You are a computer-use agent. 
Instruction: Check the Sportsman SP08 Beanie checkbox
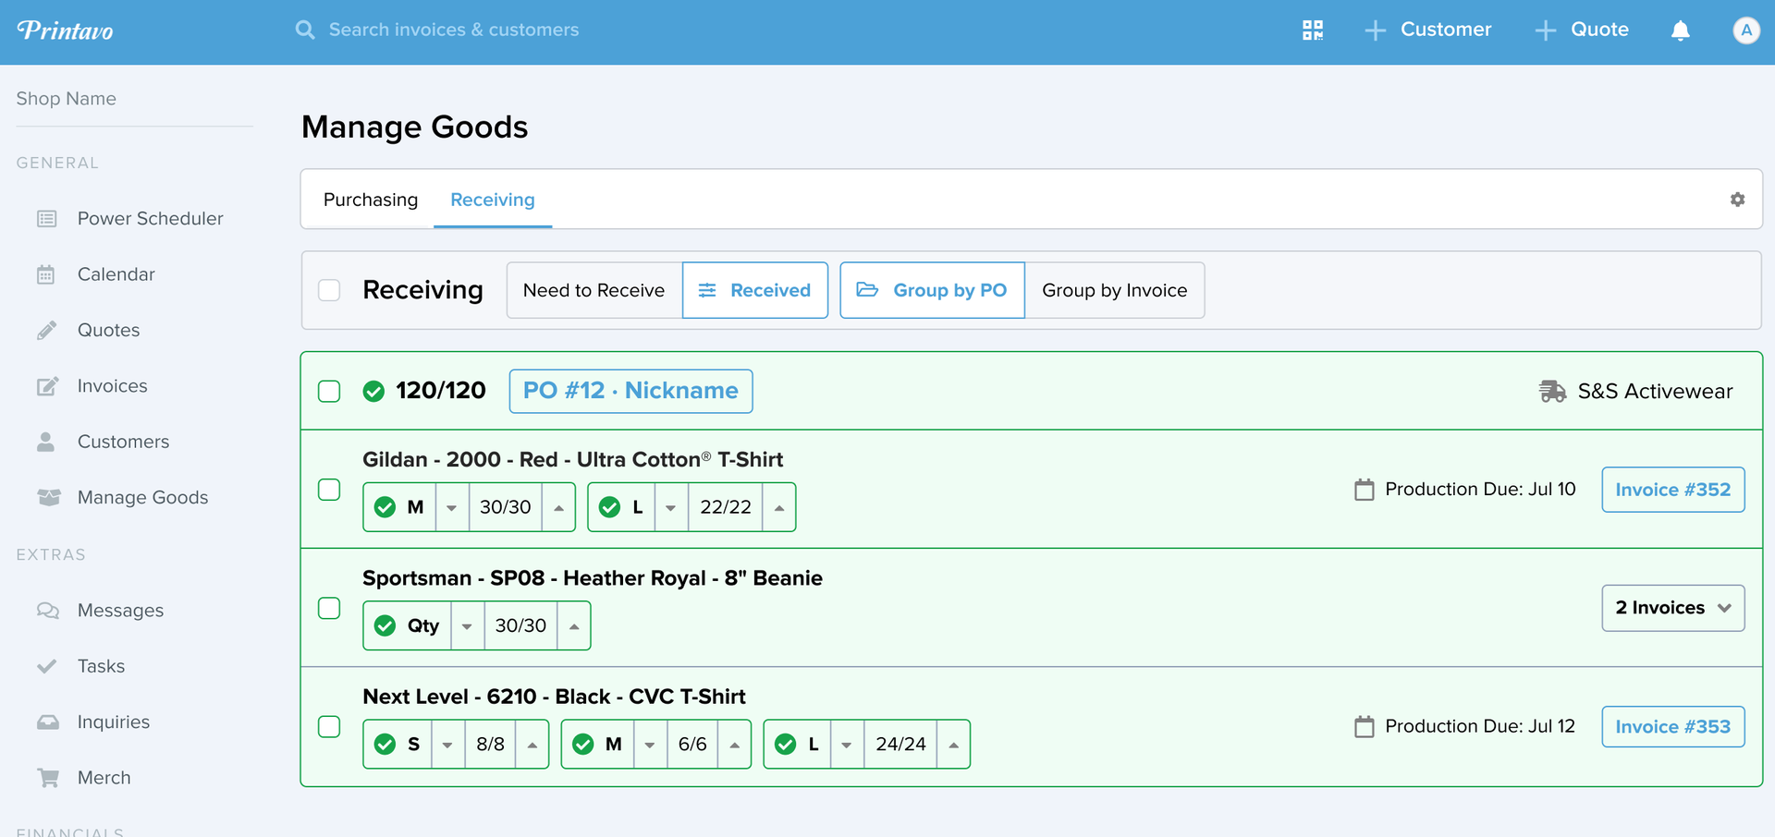(329, 608)
